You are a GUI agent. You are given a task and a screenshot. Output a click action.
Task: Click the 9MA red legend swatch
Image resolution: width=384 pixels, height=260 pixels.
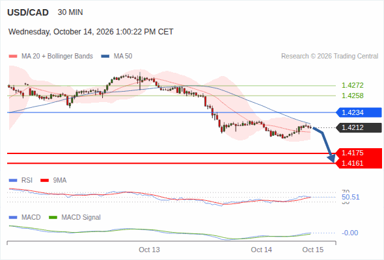(44, 181)
